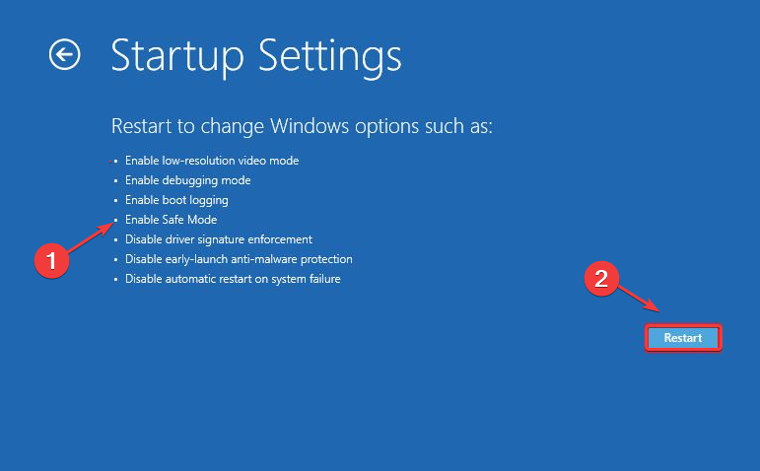Click the bullet beside 'Enable low-resolution video mode'

[x=115, y=162]
